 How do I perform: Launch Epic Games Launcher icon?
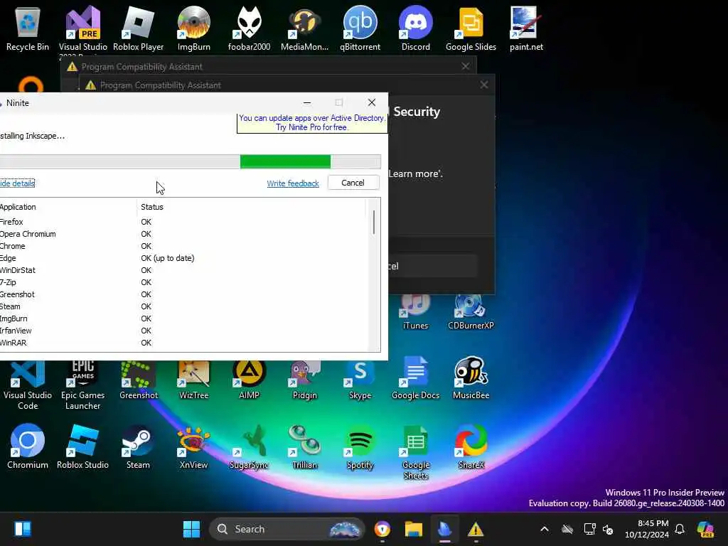(82, 385)
